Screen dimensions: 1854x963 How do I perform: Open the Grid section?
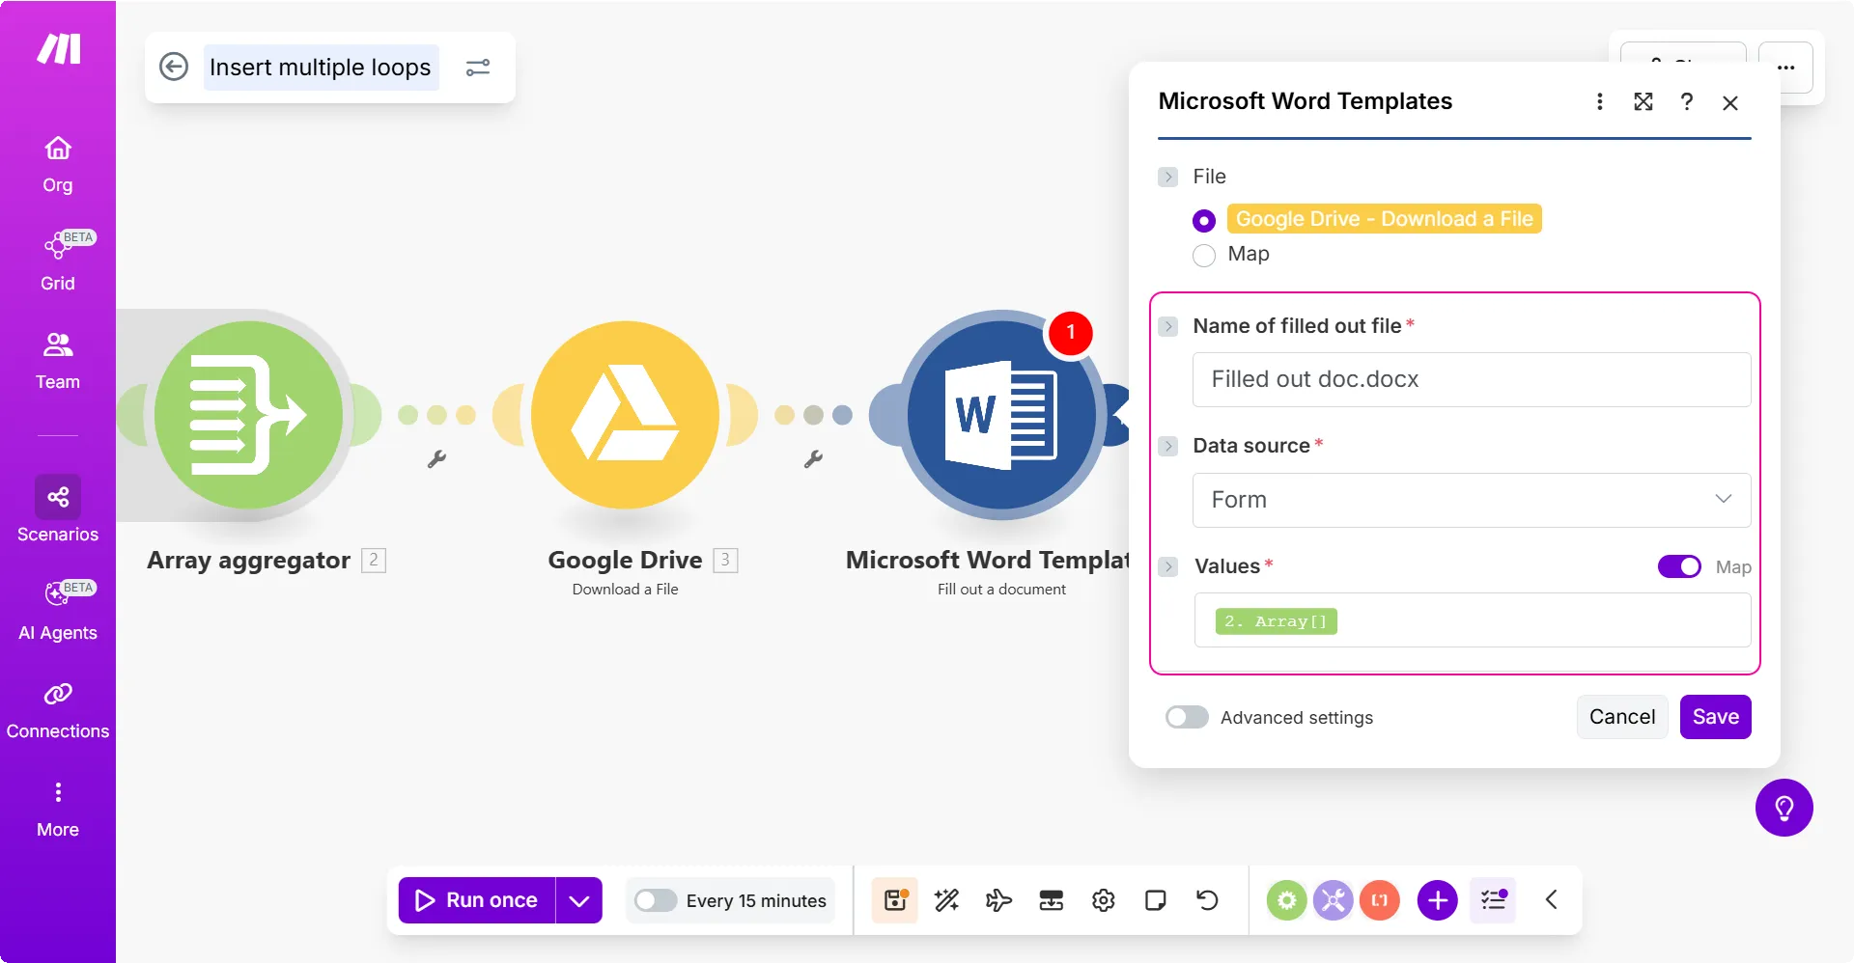click(x=58, y=261)
